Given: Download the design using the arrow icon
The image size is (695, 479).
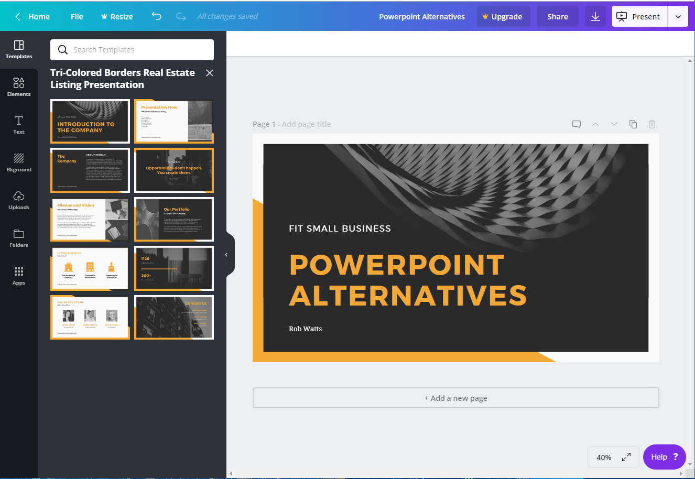Looking at the screenshot, I should pyautogui.click(x=595, y=17).
